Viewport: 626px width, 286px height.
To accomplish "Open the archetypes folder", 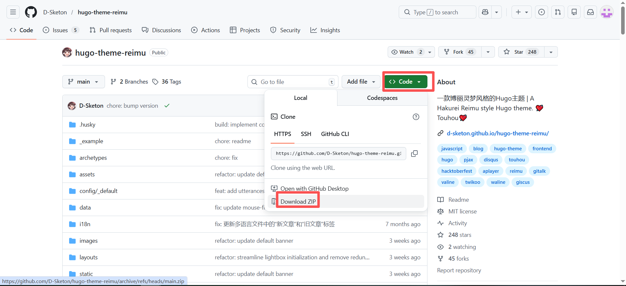I will (93, 158).
